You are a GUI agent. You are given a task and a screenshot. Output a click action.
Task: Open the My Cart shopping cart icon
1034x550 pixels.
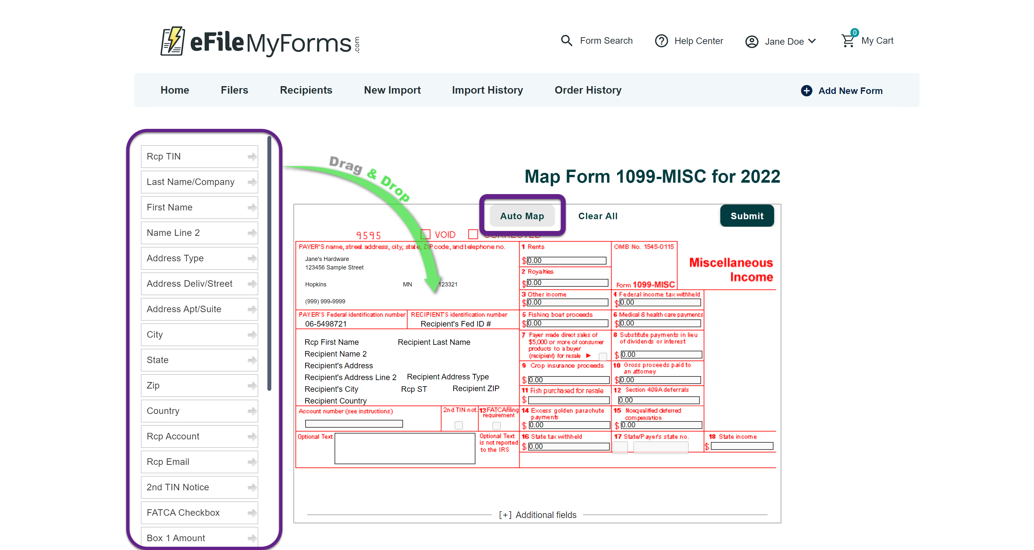848,41
